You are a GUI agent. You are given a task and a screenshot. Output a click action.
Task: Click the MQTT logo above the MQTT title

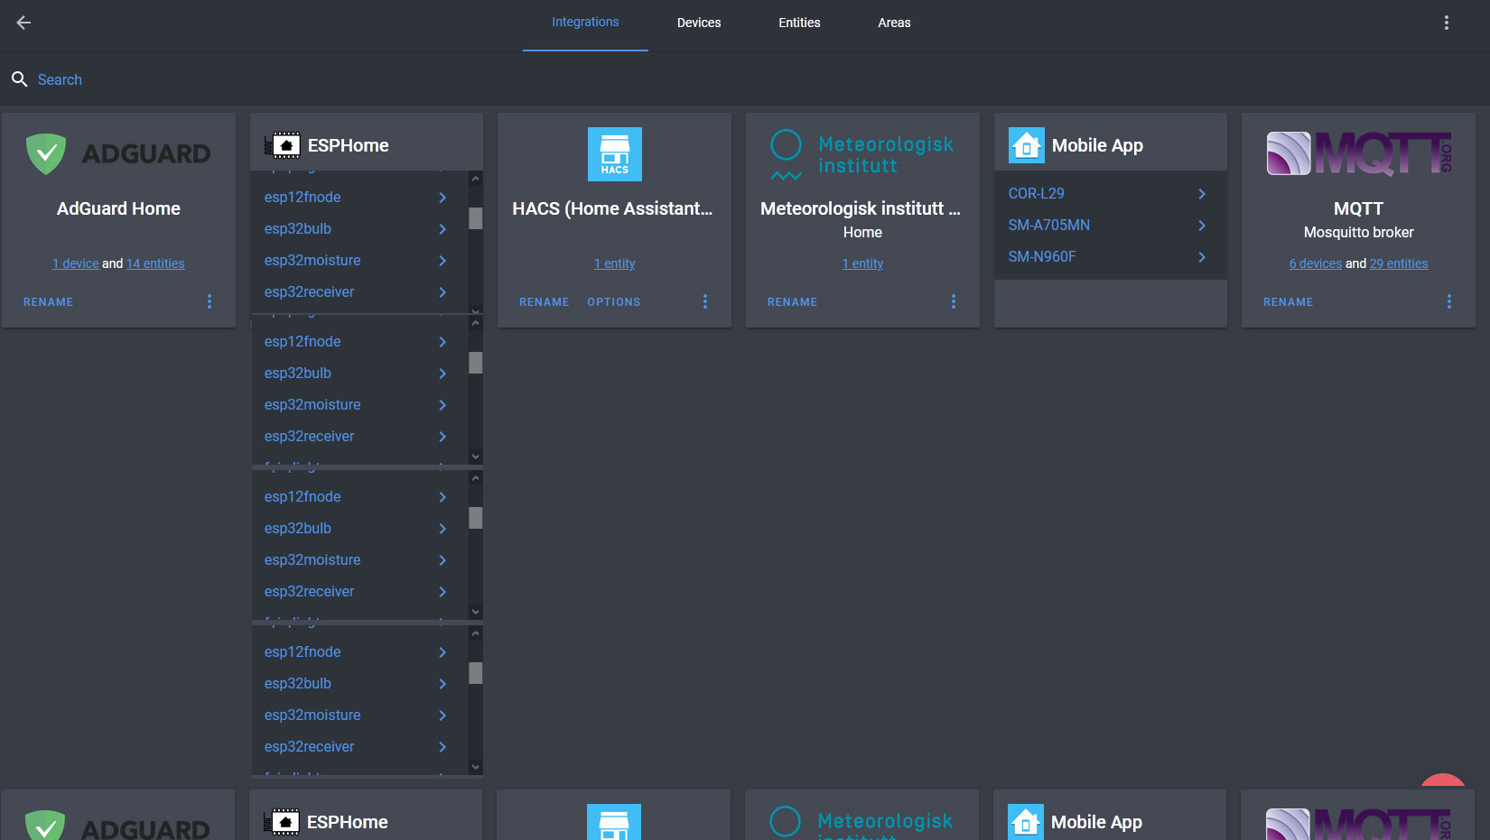click(1359, 154)
